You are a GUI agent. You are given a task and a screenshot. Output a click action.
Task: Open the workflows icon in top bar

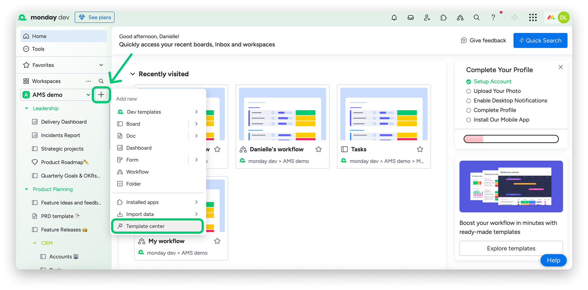[x=460, y=18]
